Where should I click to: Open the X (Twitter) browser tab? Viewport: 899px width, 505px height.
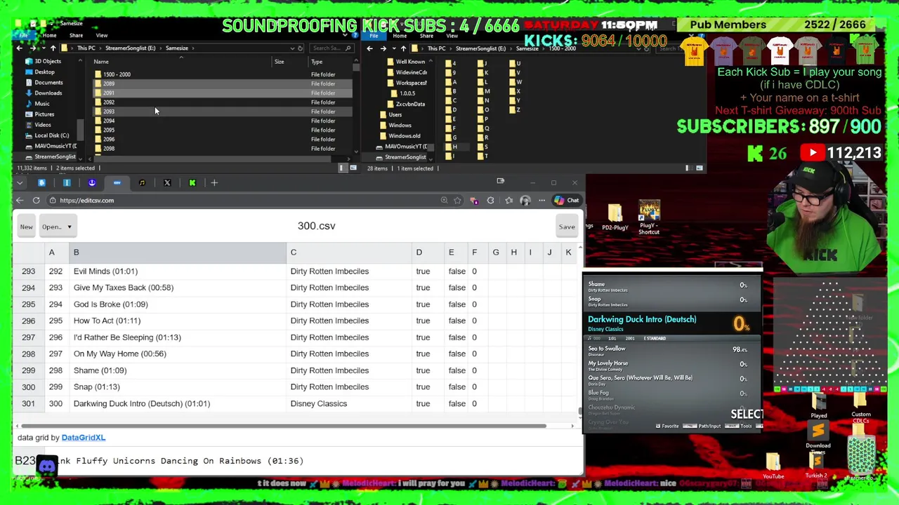coord(167,183)
